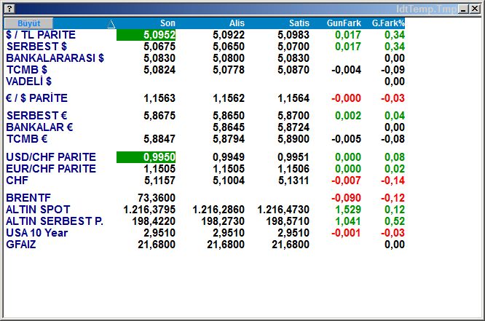This screenshot has height=321, width=485.
Task: Select the USA 10 Year row
Action: 37,233
